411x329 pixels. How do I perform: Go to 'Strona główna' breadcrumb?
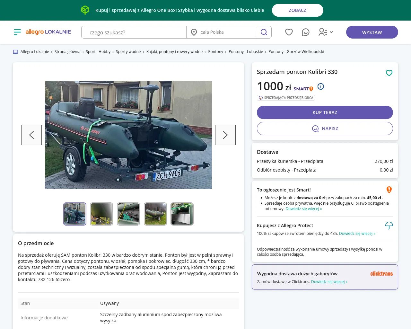pos(67,52)
